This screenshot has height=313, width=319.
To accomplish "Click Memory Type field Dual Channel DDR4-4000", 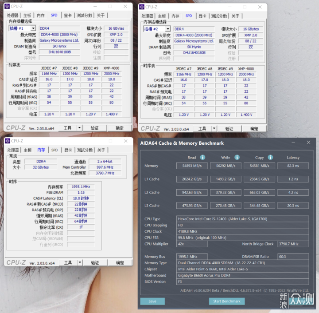I will coord(242,263).
